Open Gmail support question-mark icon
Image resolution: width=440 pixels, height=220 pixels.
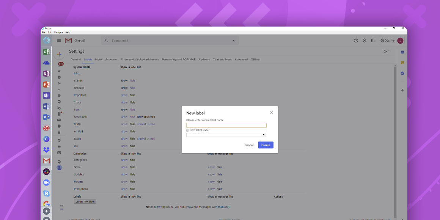356,41
